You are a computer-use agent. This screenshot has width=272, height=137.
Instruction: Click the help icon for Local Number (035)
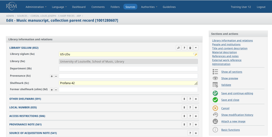(190, 108)
